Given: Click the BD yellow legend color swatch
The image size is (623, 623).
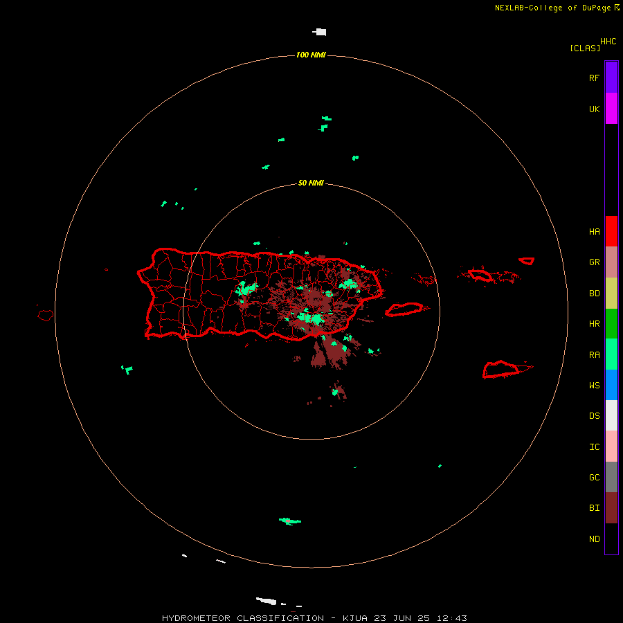Looking at the screenshot, I should click(x=611, y=294).
